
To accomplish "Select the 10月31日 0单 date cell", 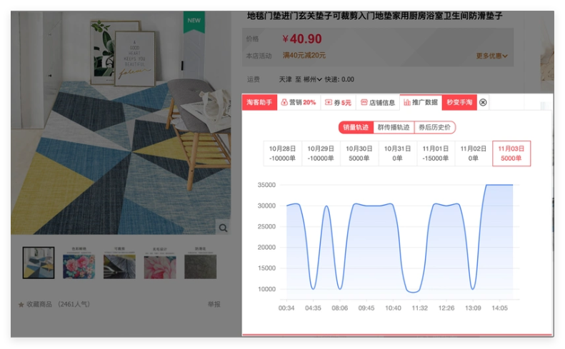I will [x=397, y=153].
